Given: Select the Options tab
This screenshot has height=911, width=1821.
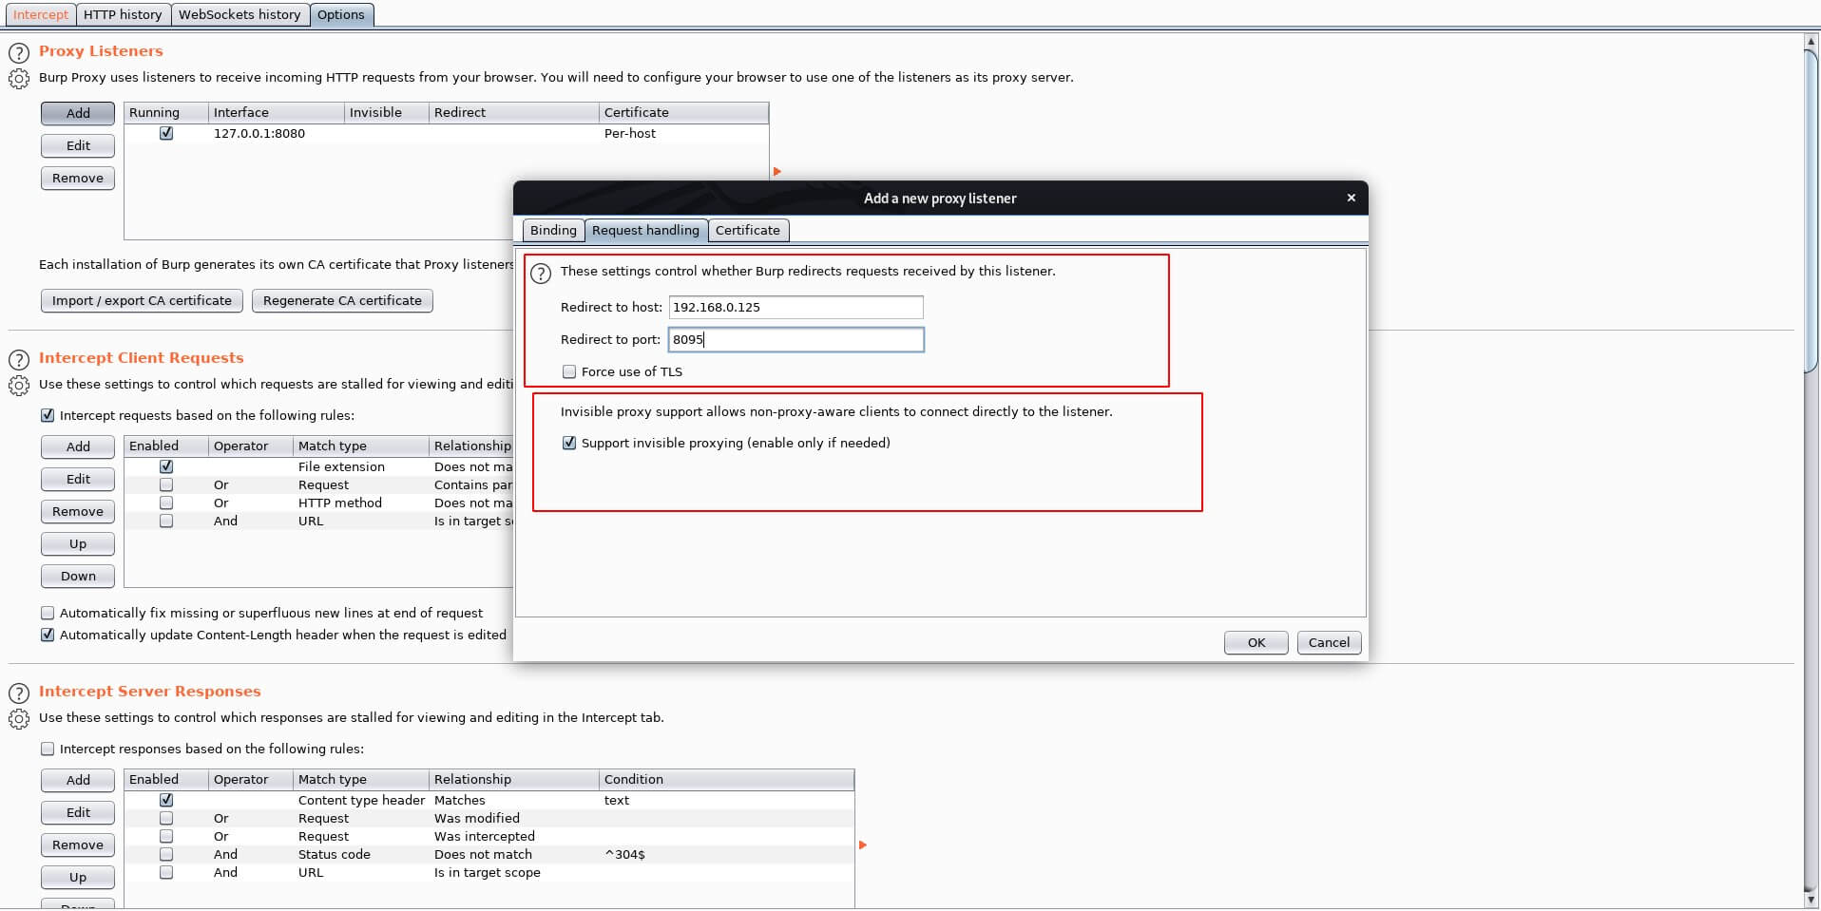Looking at the screenshot, I should (341, 14).
